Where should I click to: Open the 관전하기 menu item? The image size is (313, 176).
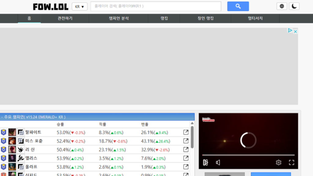(65, 18)
